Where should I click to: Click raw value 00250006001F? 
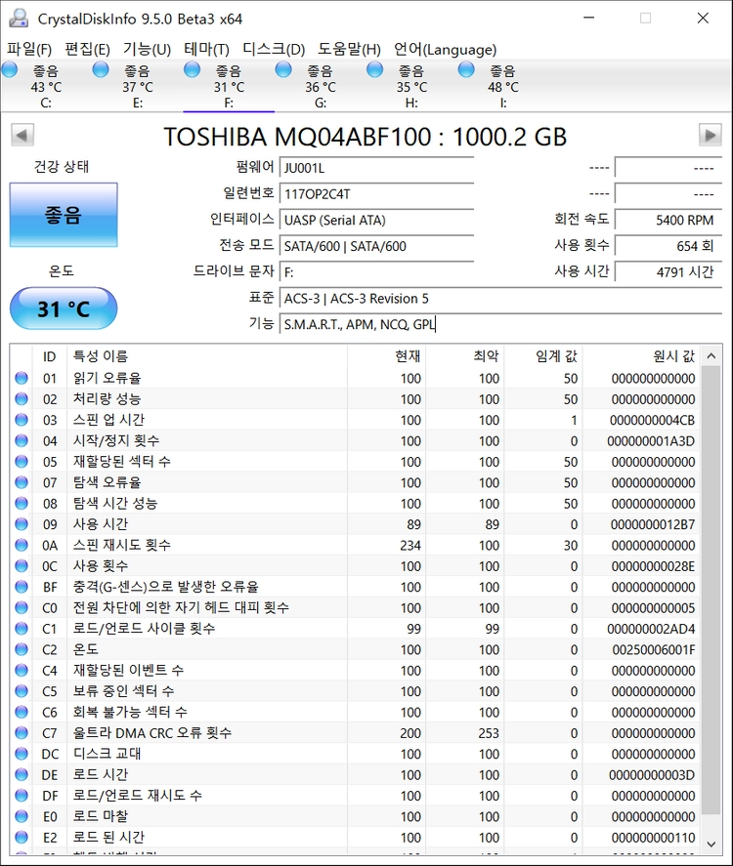654,649
